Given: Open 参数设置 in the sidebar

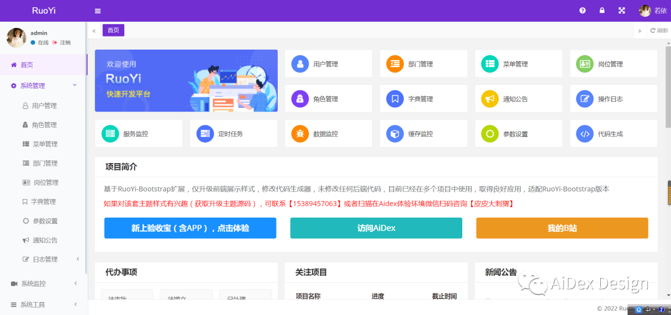Looking at the screenshot, I should pyautogui.click(x=43, y=221).
